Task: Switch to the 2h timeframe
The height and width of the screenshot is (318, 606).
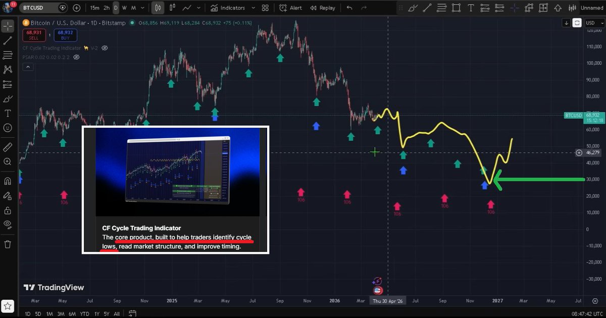Action: (107, 8)
